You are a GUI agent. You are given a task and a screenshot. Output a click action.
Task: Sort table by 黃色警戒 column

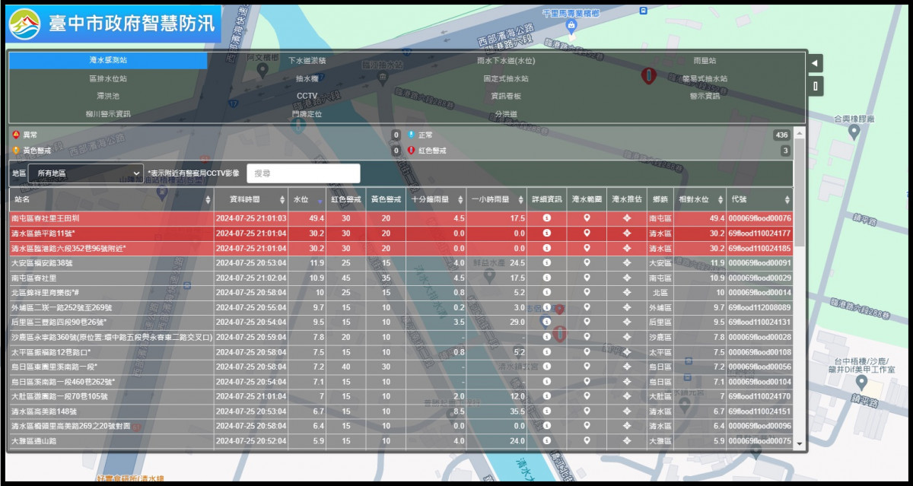pos(386,199)
